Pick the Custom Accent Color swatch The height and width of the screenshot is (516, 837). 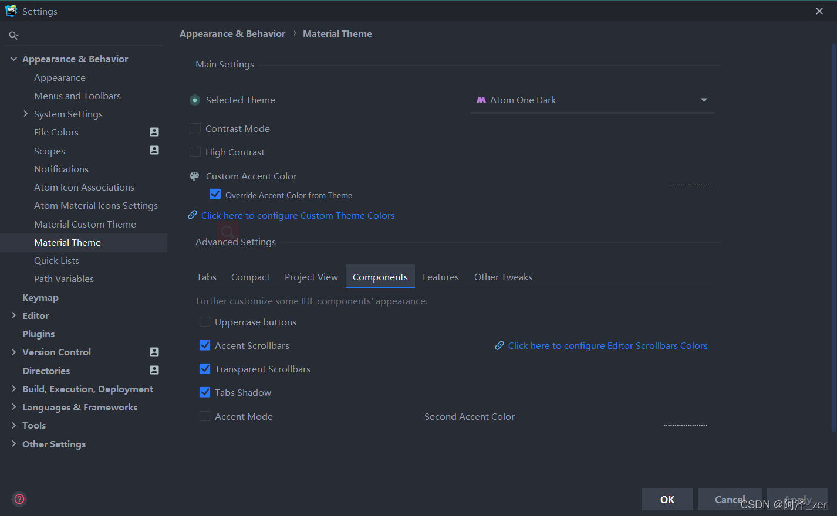coord(691,177)
